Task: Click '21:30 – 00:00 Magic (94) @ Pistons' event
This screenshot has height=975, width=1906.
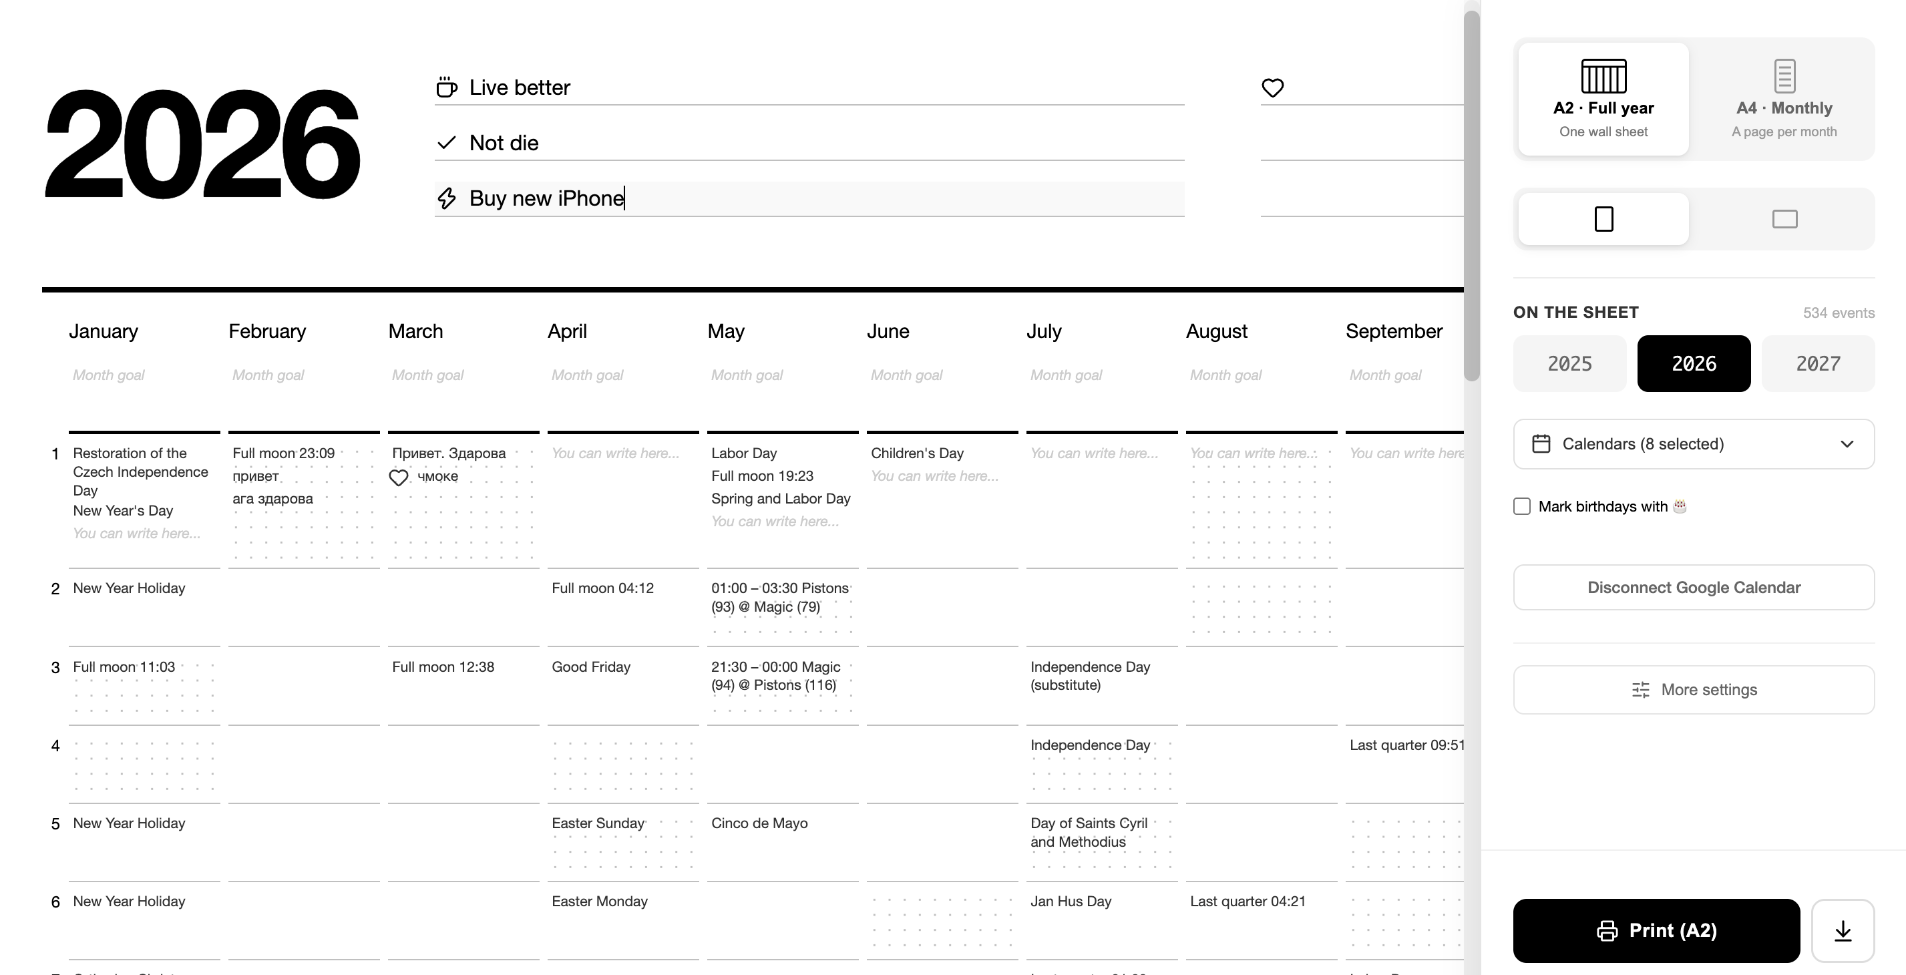Action: pyautogui.click(x=775, y=675)
